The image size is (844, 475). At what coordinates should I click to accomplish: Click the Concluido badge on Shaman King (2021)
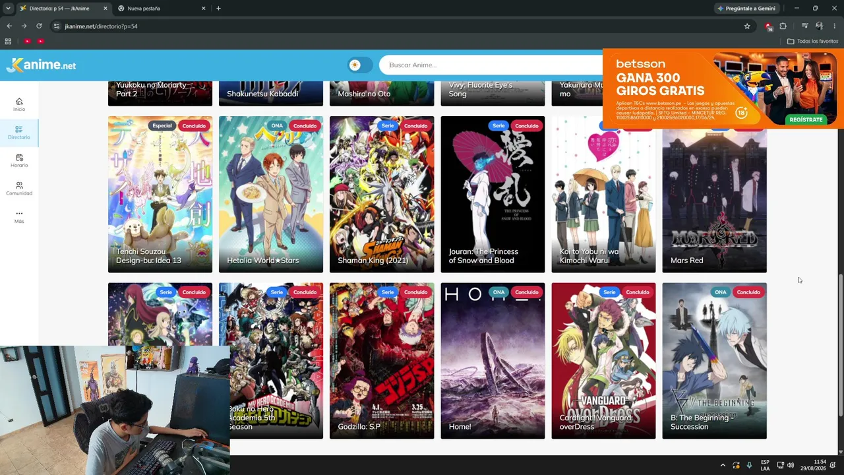pyautogui.click(x=415, y=126)
